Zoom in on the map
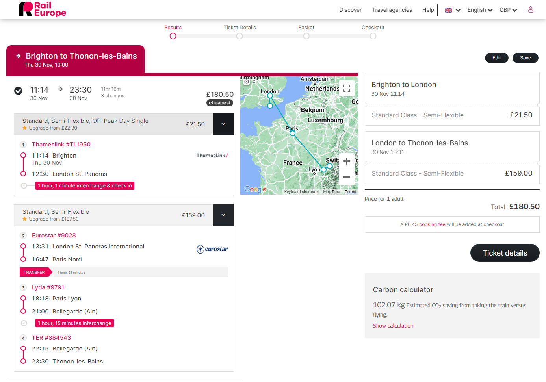The image size is (546, 382). pyautogui.click(x=347, y=161)
